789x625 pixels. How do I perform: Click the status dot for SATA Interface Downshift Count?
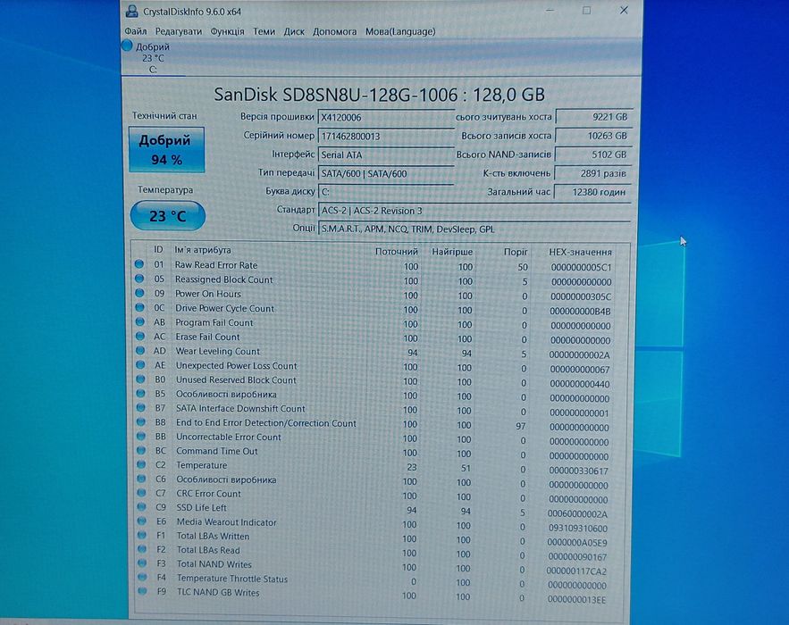[140, 408]
